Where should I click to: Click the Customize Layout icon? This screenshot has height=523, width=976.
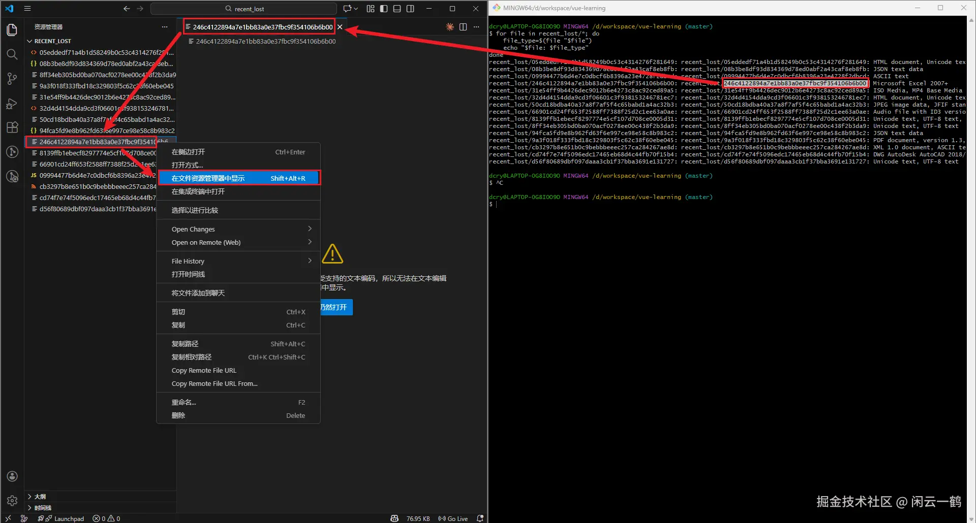(371, 9)
